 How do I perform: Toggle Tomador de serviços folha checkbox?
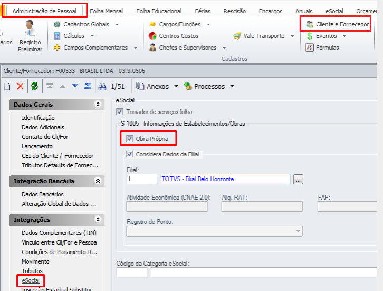(119, 112)
